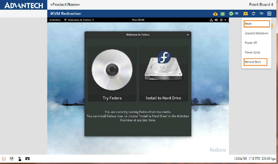
Task: Click the green OK status indicator
Action: point(234,14)
